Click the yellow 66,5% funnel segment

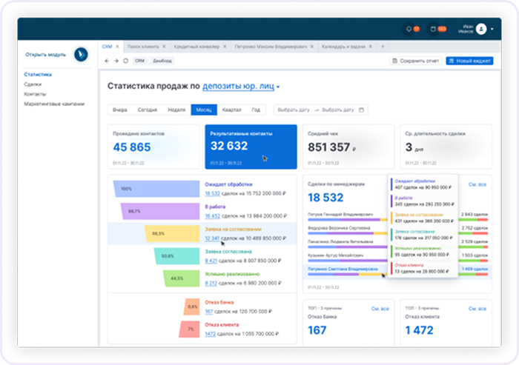click(172, 233)
